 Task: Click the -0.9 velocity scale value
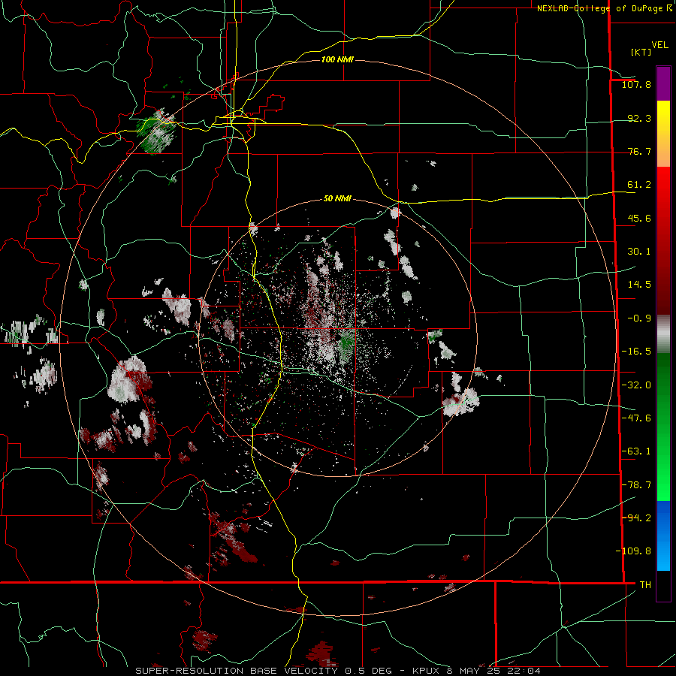[x=639, y=318]
